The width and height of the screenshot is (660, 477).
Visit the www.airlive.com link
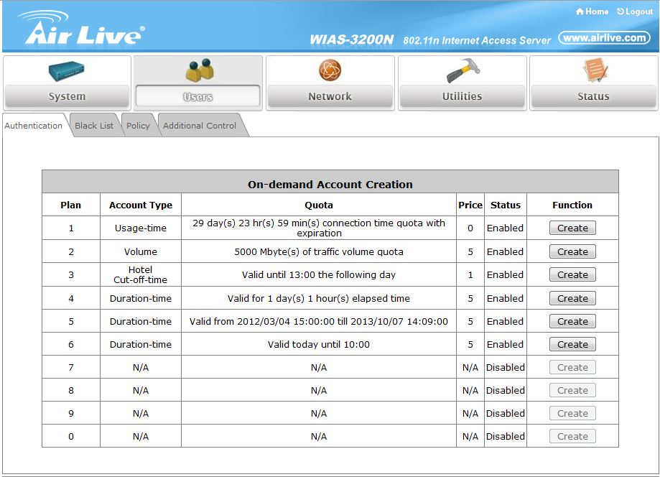604,38
